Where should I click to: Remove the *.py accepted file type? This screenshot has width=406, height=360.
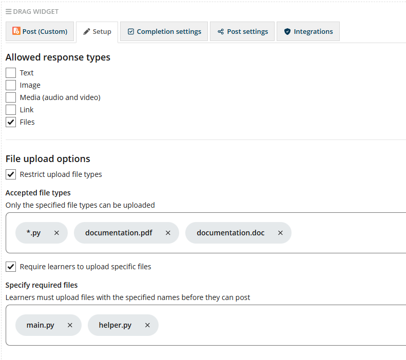click(x=56, y=233)
